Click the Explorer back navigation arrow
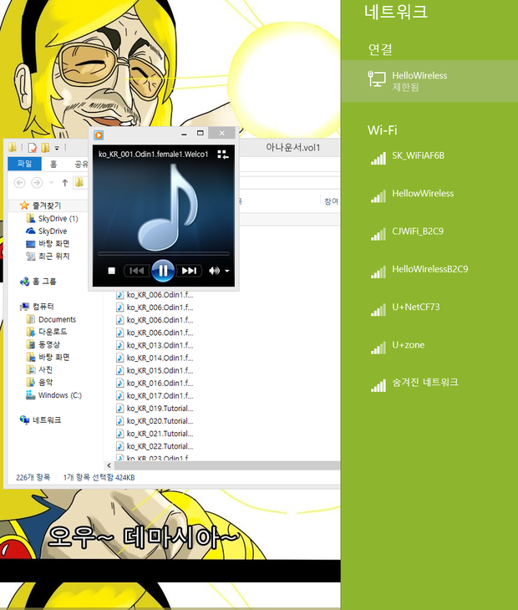 [19, 182]
